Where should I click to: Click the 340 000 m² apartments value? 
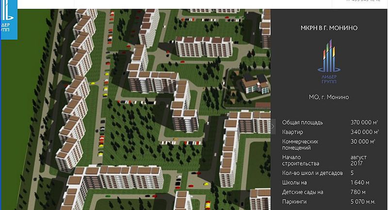pyautogui.click(x=364, y=132)
